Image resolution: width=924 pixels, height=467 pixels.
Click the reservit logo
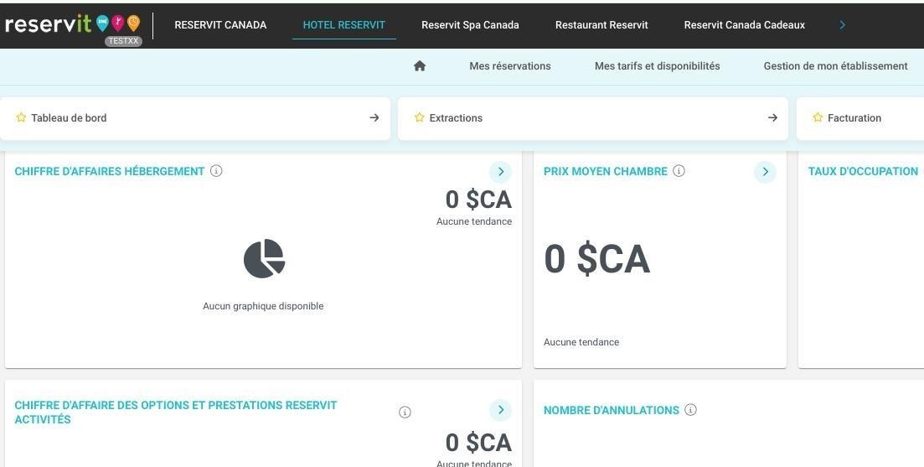coord(73,24)
